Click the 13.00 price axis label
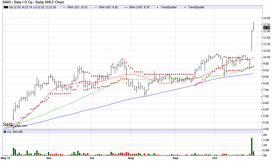Screen dimensions: 273x166 267,18
